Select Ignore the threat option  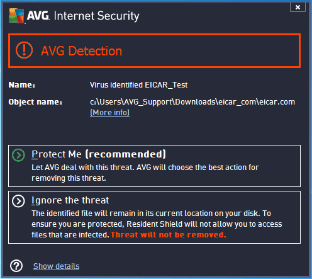154,217
